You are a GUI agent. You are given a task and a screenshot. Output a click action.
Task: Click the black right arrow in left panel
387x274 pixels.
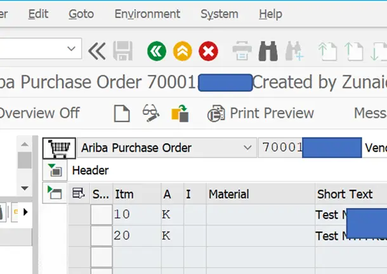pyautogui.click(x=25, y=212)
